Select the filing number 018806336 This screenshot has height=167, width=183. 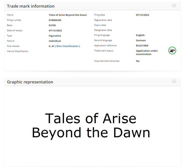coord(55,20)
